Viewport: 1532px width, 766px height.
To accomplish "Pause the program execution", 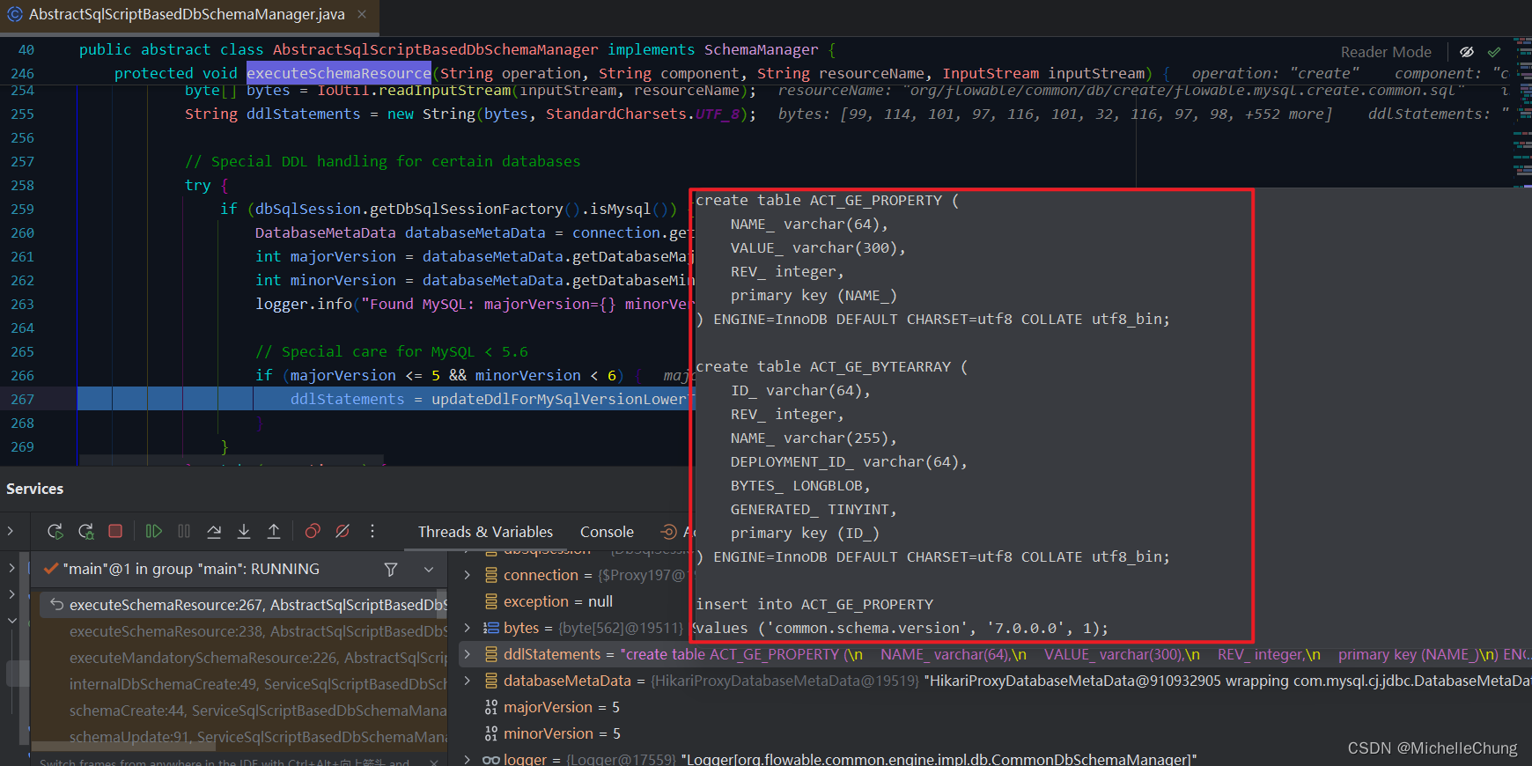I will coord(184,531).
